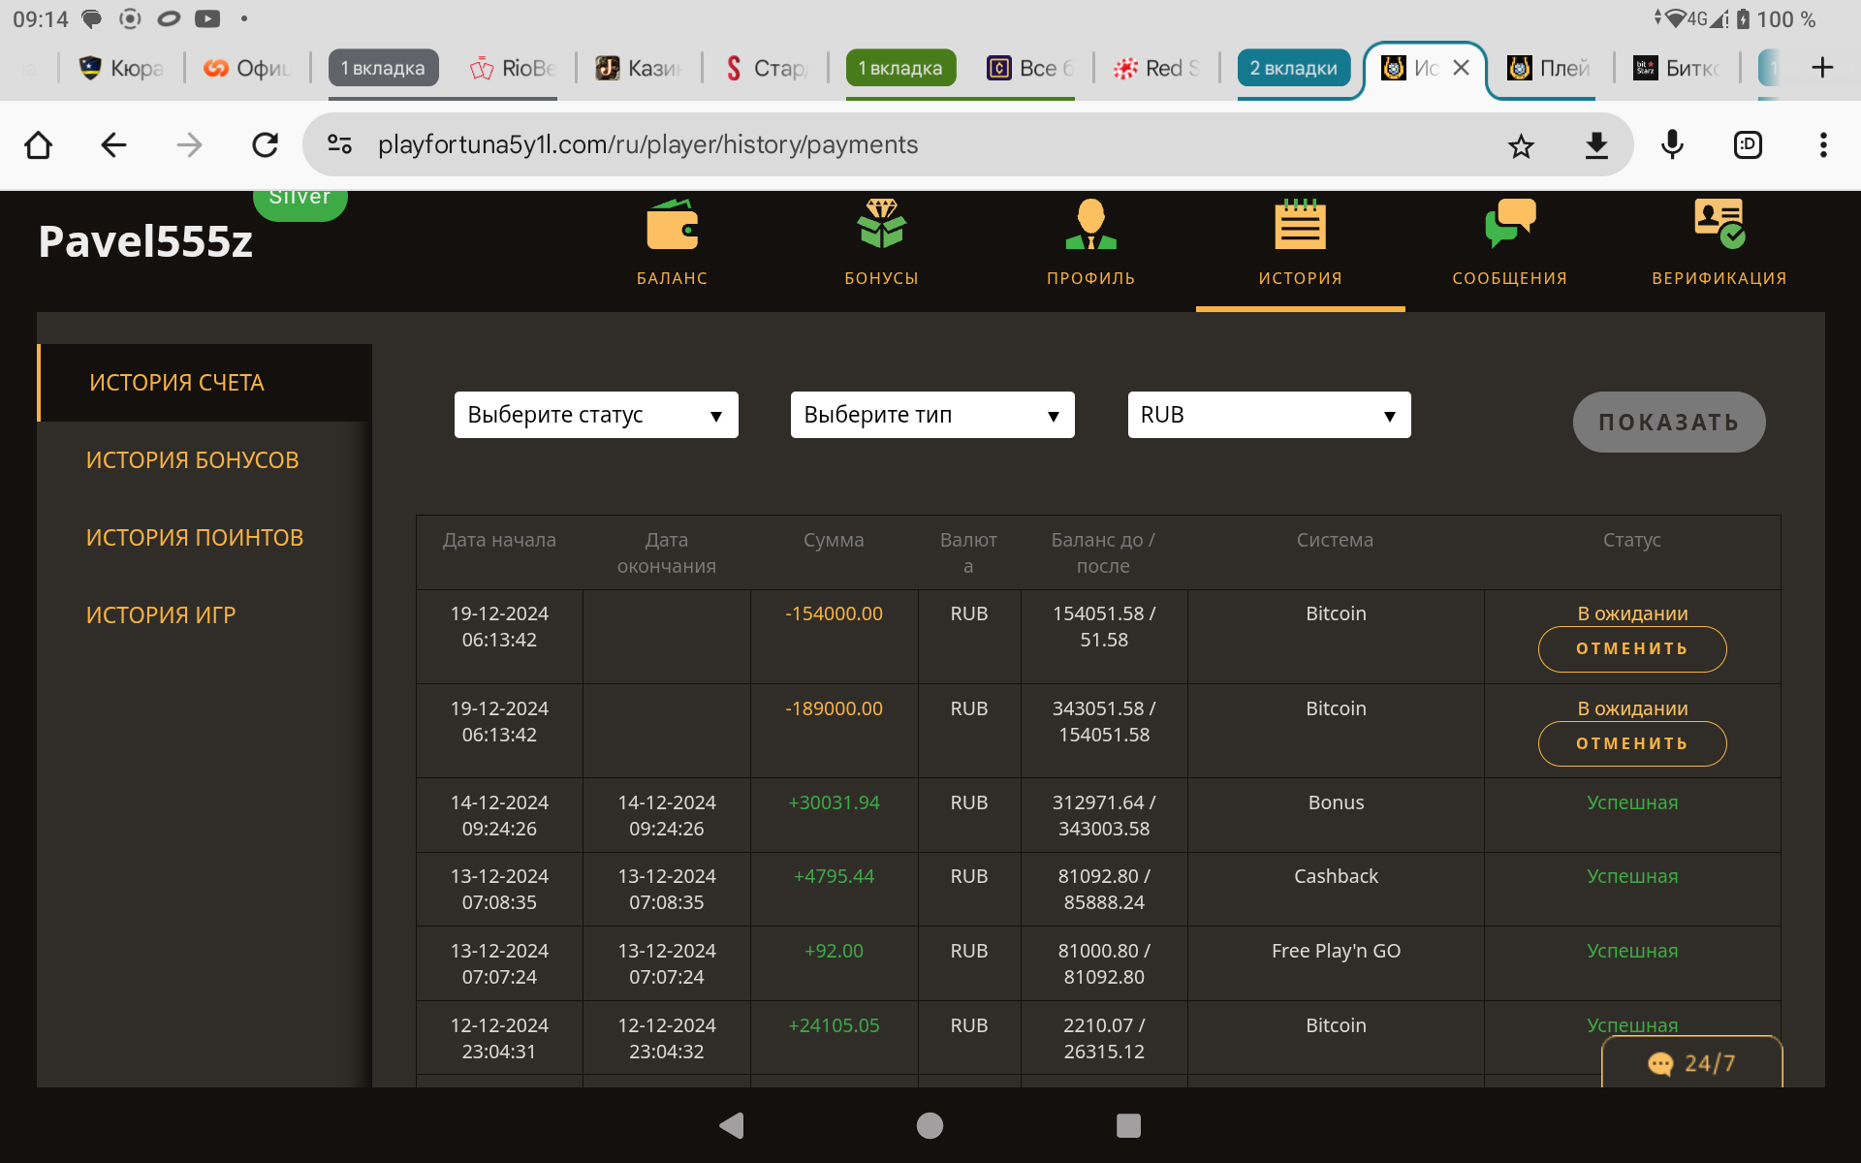Cancel the -154000.00 pending withdrawal
The height and width of the screenshot is (1163, 1861).
[1631, 649]
